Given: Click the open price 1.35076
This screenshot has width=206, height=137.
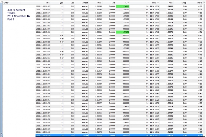Looking at the screenshot, I should click(x=99, y=97).
